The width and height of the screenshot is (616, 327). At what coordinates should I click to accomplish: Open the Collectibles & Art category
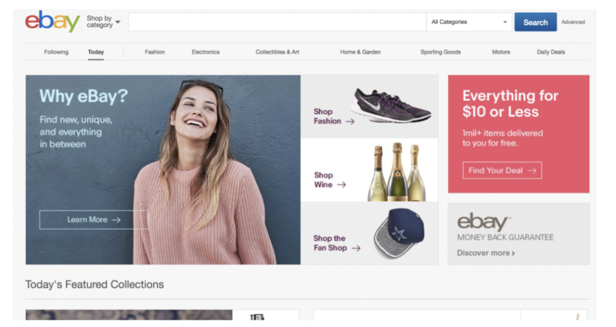coord(277,52)
